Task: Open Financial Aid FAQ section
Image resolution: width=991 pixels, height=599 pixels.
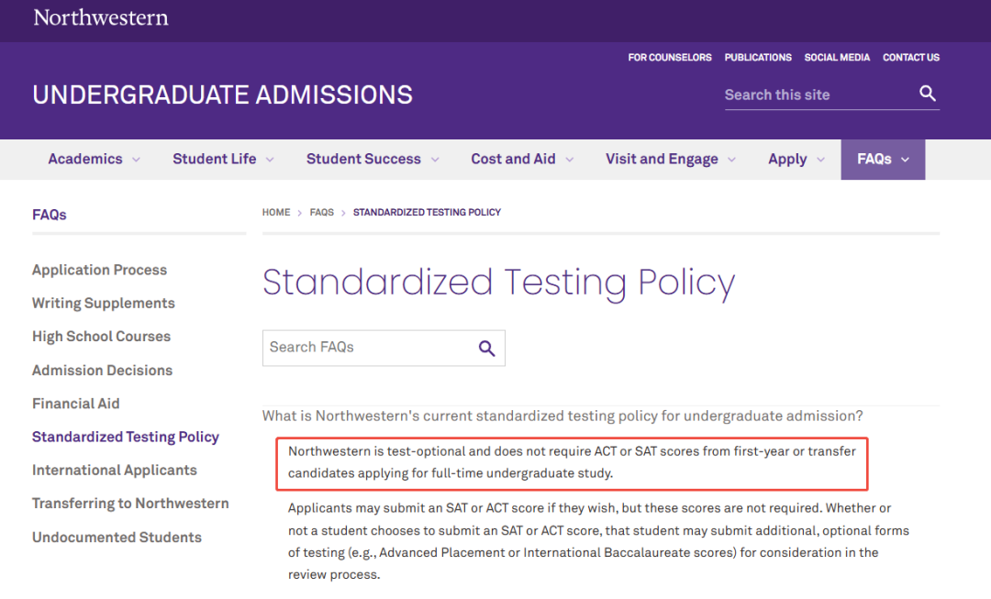Action: click(76, 403)
